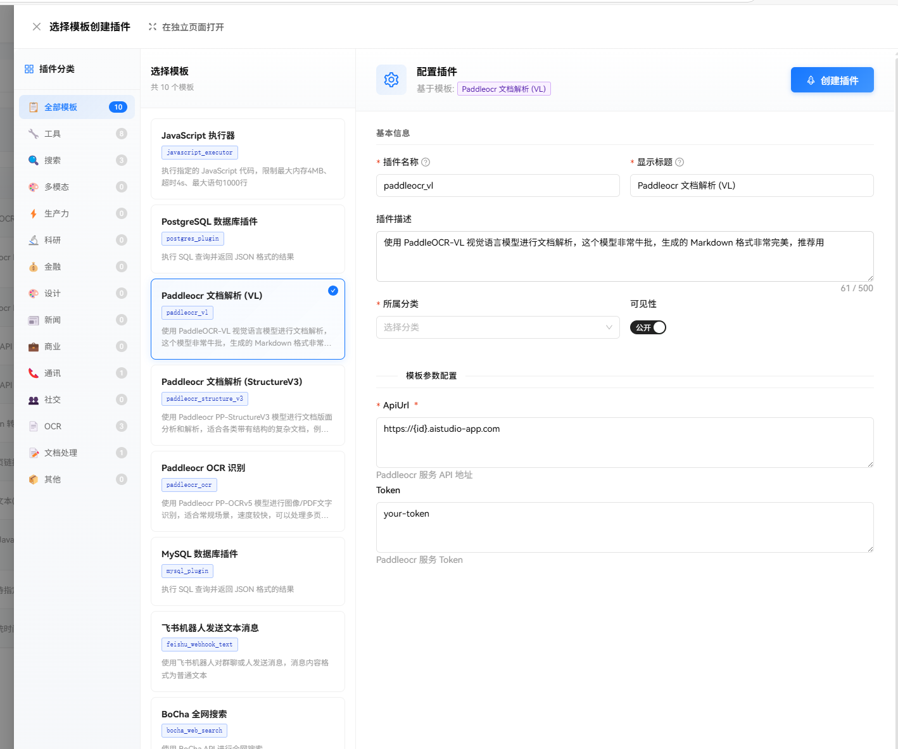Viewport: 898px width, 749px height.
Task: Select the MySQL 数据库插件 template card
Action: click(248, 571)
